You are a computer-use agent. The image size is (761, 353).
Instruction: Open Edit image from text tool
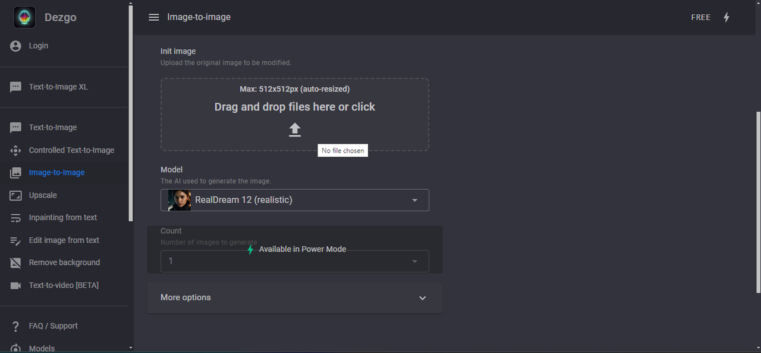[x=64, y=240]
